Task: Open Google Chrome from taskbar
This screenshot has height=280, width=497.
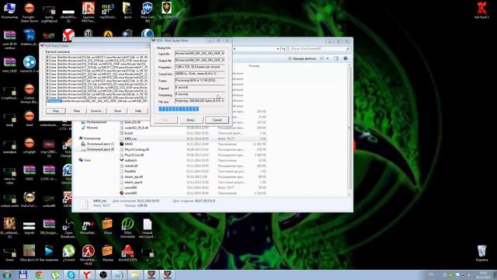Action: 39,275
